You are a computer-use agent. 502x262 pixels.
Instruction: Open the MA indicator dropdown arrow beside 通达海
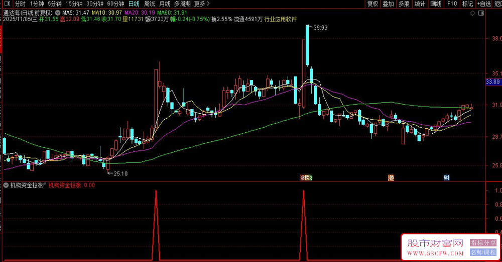pos(58,13)
